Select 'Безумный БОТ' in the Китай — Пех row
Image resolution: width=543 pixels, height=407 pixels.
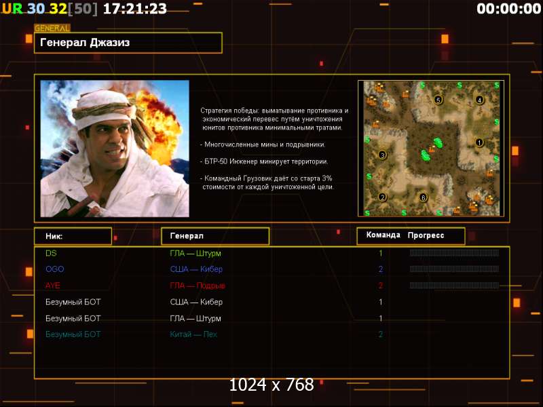(x=73, y=334)
